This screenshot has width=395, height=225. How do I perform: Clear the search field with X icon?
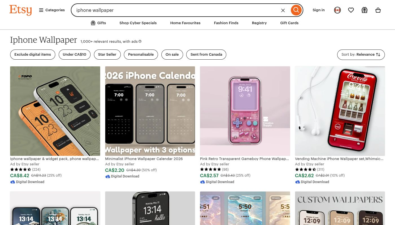(x=283, y=10)
